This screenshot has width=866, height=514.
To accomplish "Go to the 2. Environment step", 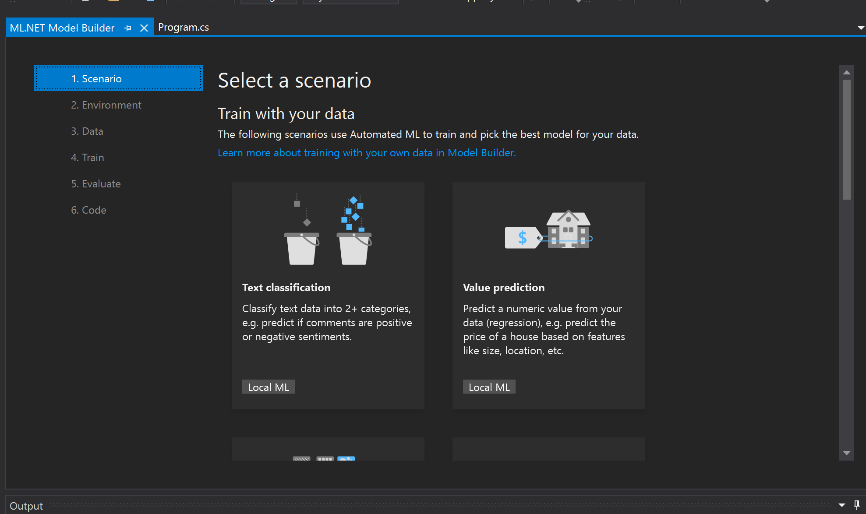I will [106, 105].
